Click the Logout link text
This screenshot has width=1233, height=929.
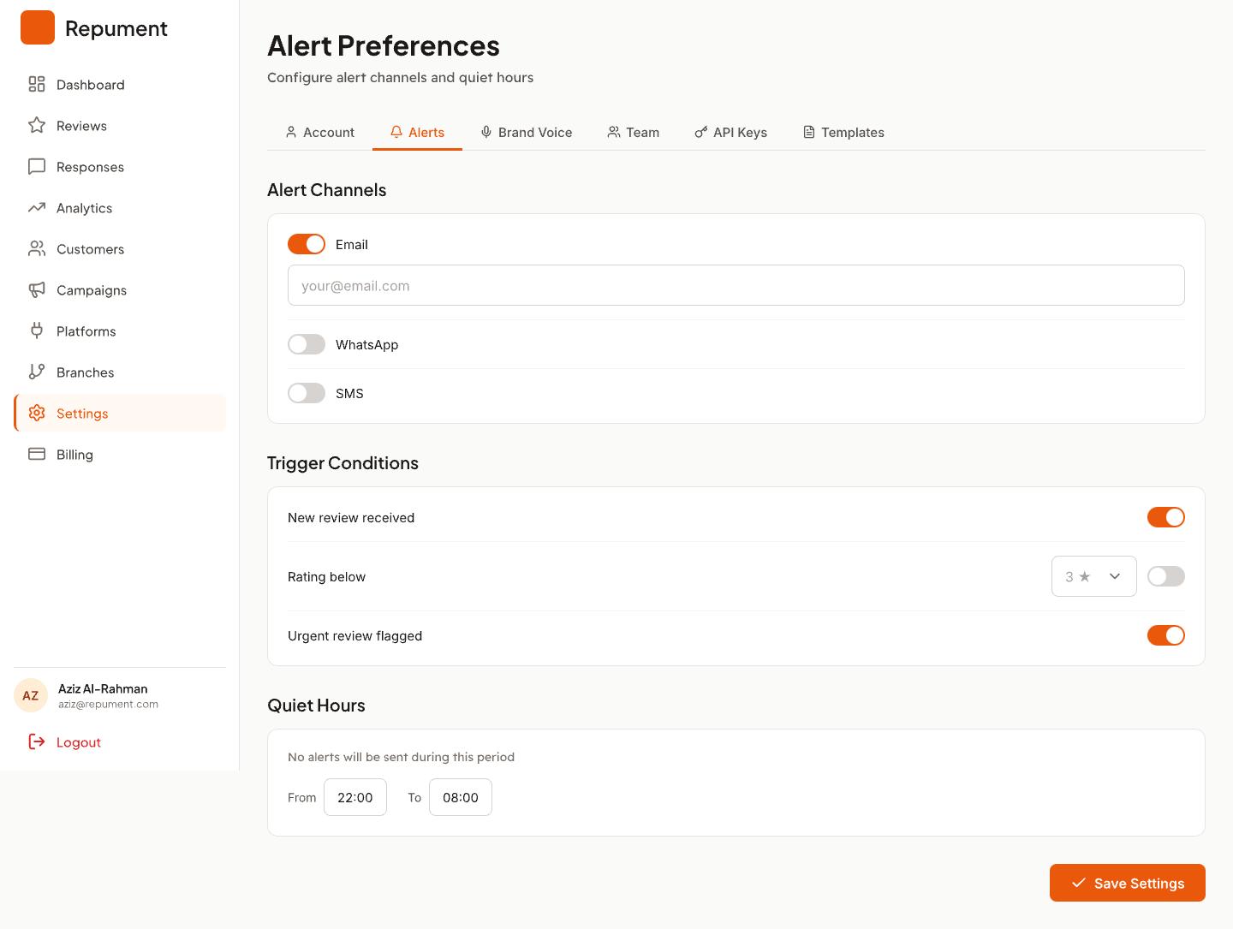pos(79,742)
